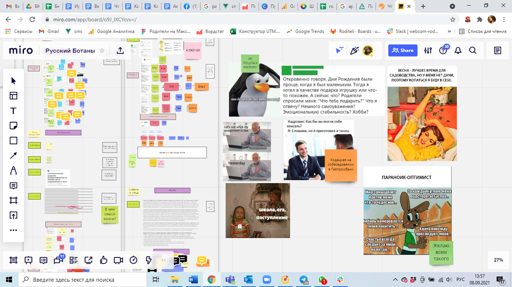Viewport: 512px width, 287px height.
Task: Open Список для чтения reading list
Action: click(x=483, y=31)
